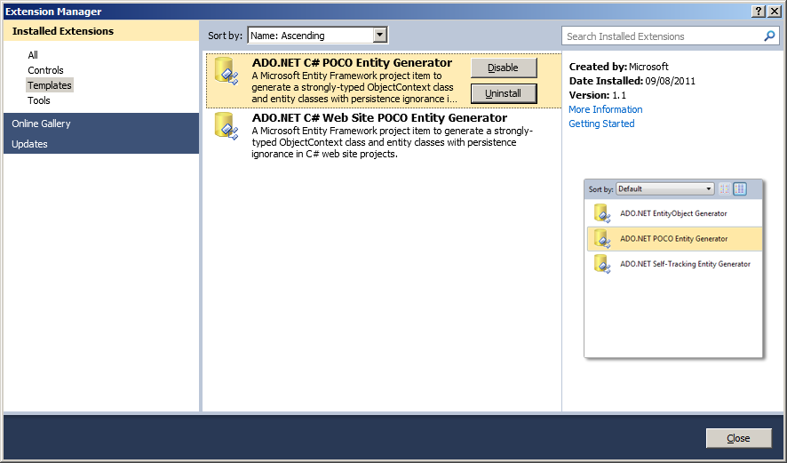Select the All category
Viewport: 787px width, 463px height.
click(x=33, y=55)
